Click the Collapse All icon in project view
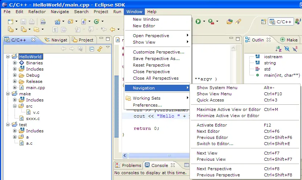Screen dimensions: 302x180 91,49
